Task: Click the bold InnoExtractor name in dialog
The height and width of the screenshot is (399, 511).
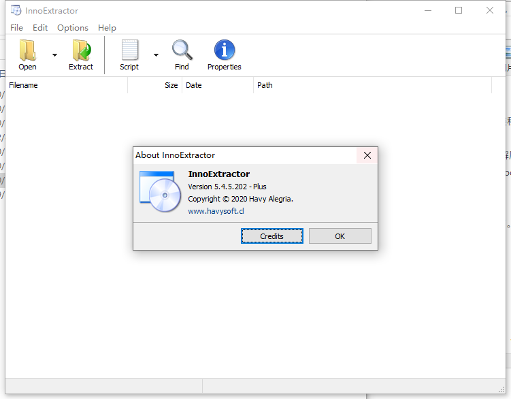Action: click(218, 174)
